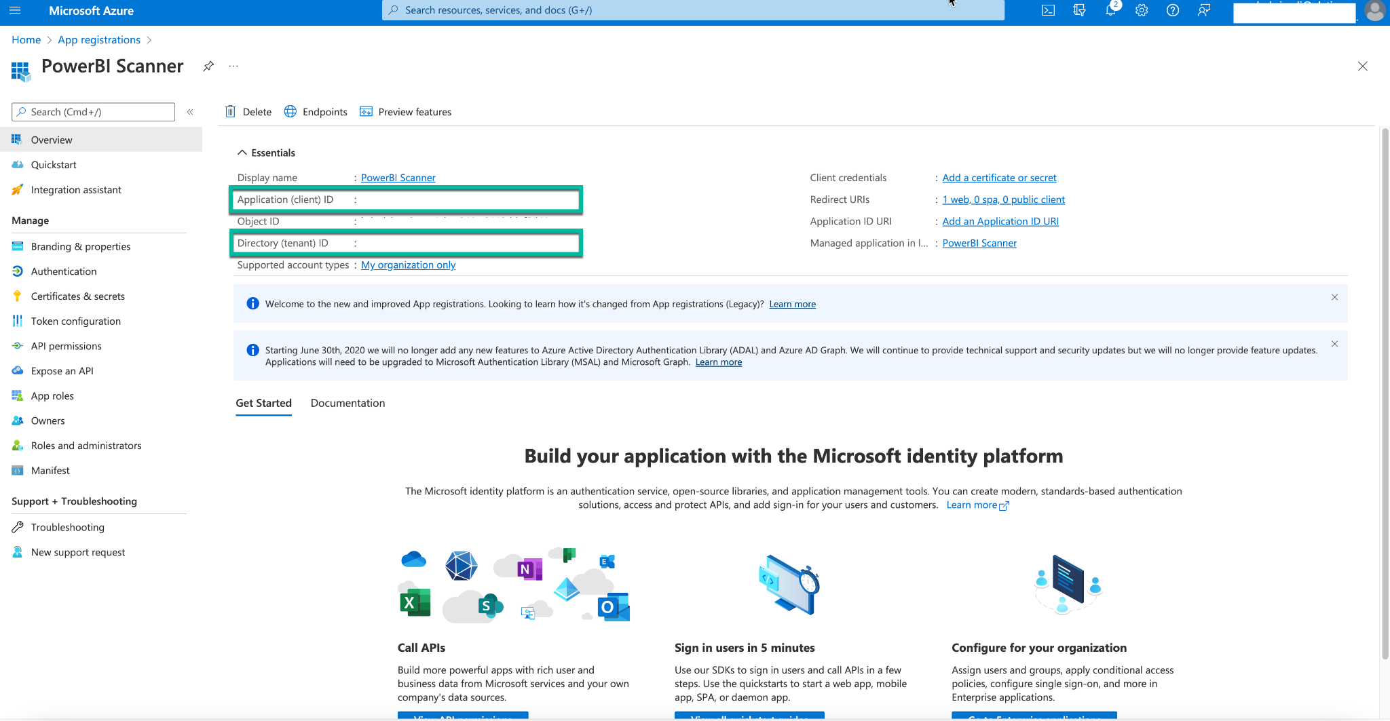
Task: Open Overview in sidebar
Action: [x=101, y=140]
